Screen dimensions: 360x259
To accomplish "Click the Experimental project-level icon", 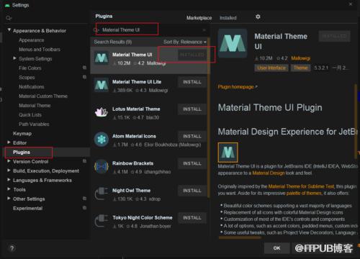I will pyautogui.click(x=84, y=208).
